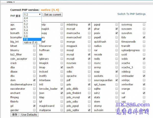Image resolution: width=153 pixels, height=118 pixels.
Task: Enable the memcached extension checkbox
Action: [x=89, y=37]
